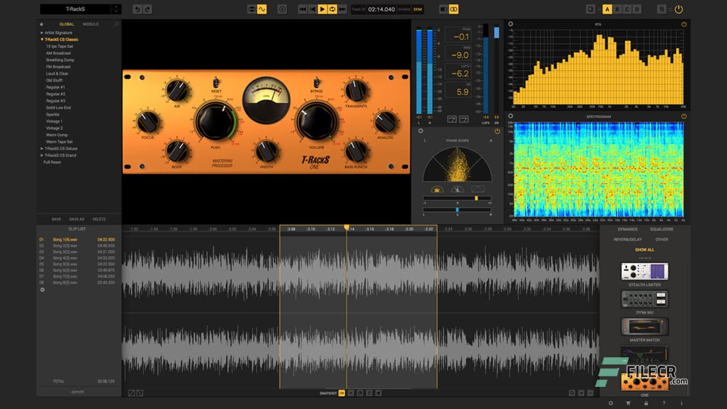The image size is (727, 409).
Task: Toggle the stereo link icon in the toolbar
Action: (x=454, y=9)
